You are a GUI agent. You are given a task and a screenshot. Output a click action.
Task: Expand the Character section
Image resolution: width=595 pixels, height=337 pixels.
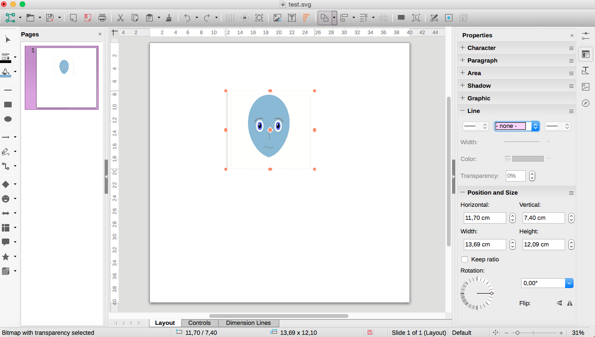point(481,48)
